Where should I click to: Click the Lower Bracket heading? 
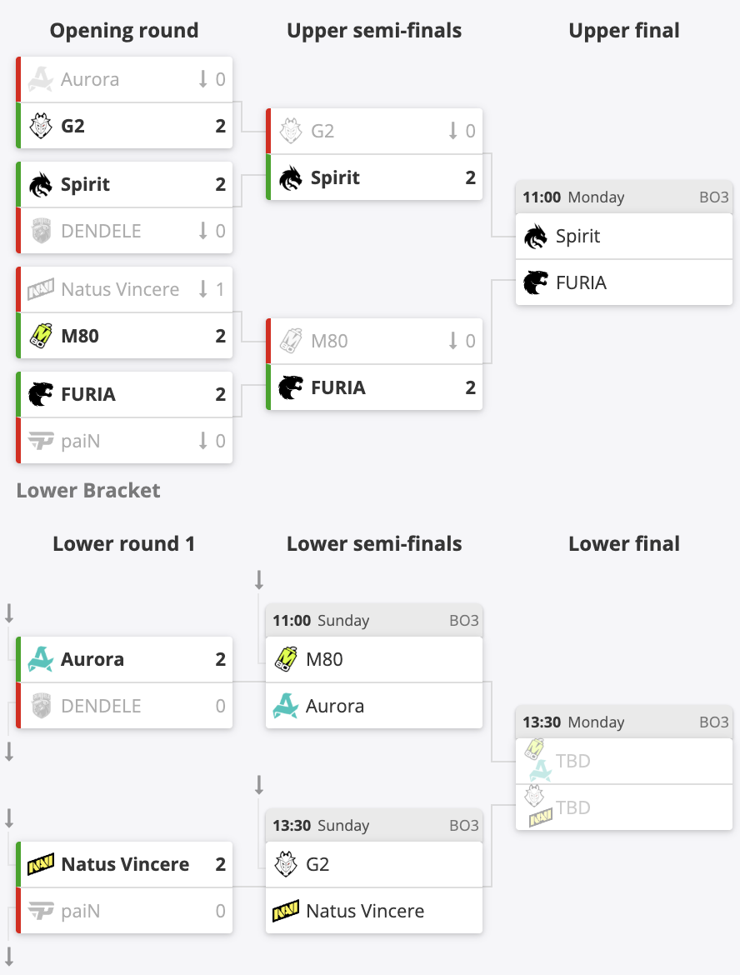(x=88, y=491)
